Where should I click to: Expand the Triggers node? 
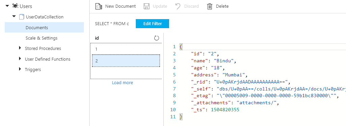(x=20, y=69)
